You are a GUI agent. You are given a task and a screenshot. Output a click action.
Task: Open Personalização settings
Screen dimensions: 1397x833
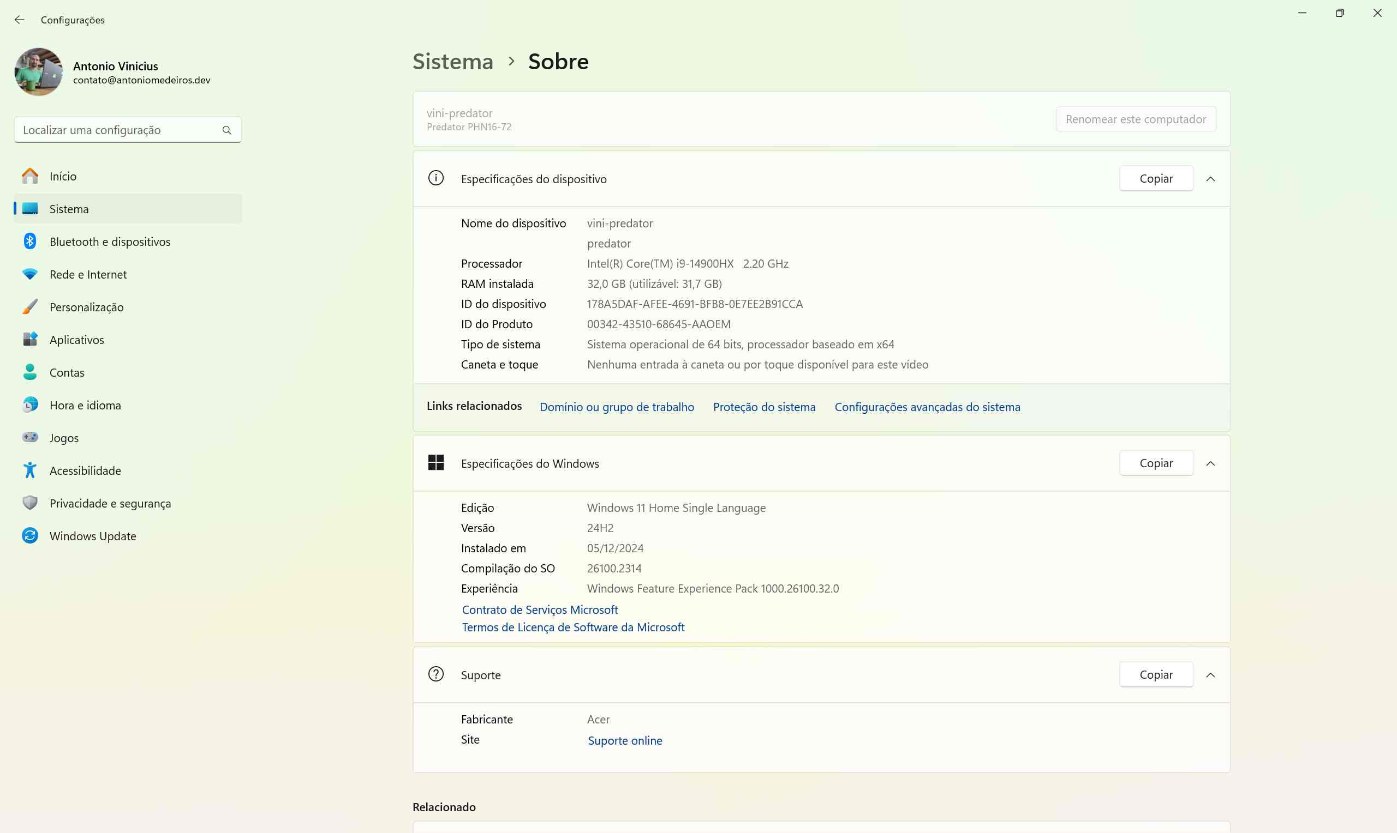pos(128,307)
